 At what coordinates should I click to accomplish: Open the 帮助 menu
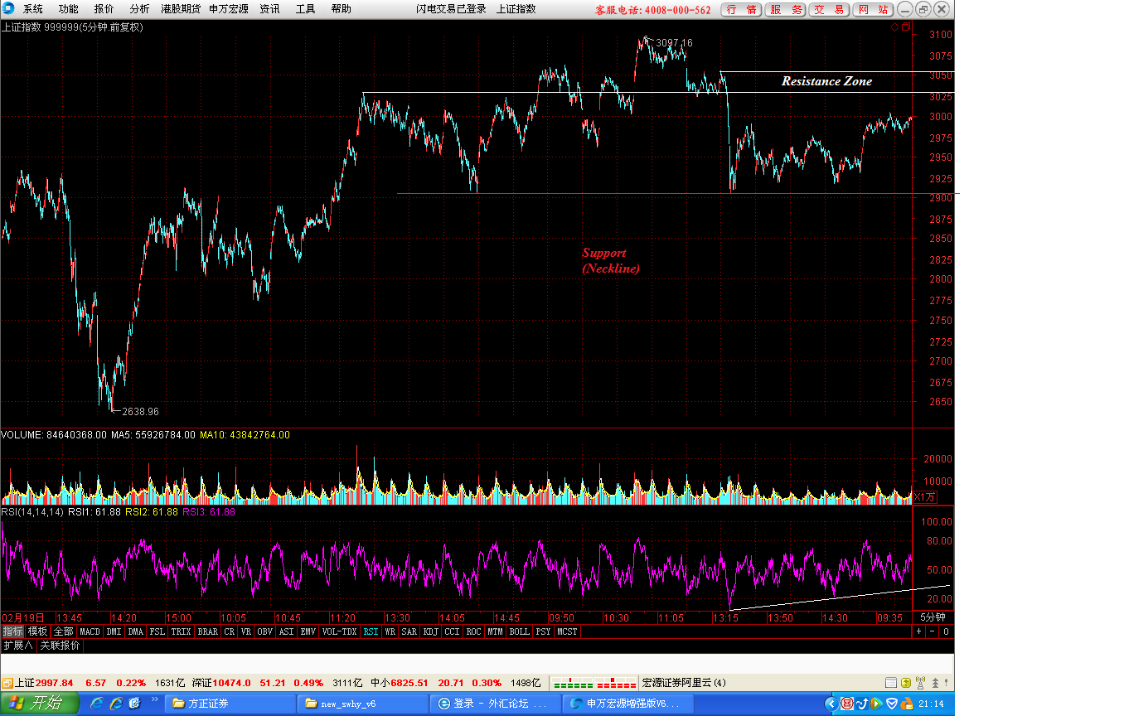341,9
